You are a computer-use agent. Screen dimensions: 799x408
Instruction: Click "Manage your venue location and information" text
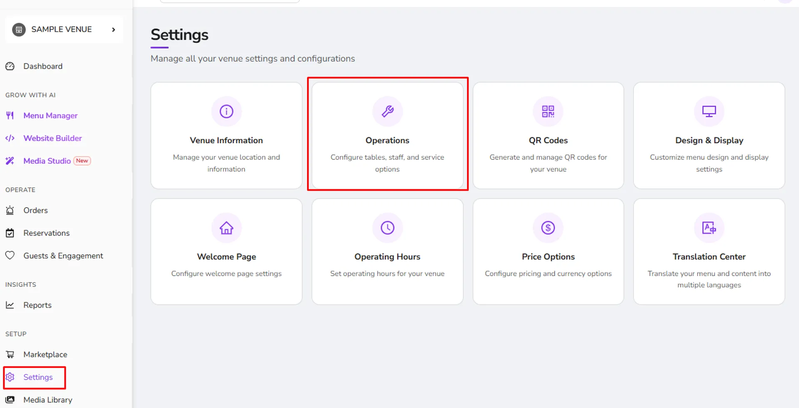tap(226, 163)
